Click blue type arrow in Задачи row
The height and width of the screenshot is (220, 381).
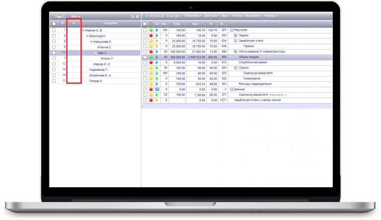157,36
